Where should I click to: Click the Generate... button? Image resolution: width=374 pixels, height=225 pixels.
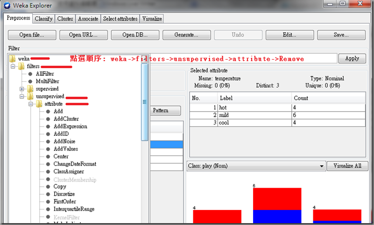coord(186,35)
